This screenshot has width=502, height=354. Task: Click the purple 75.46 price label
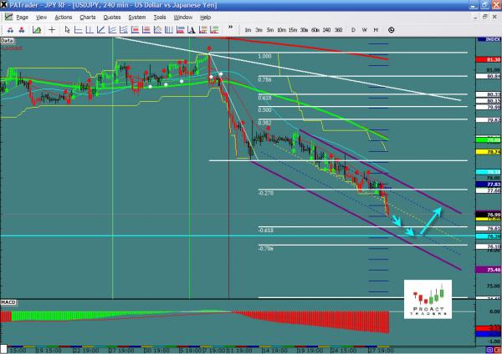tap(489, 271)
